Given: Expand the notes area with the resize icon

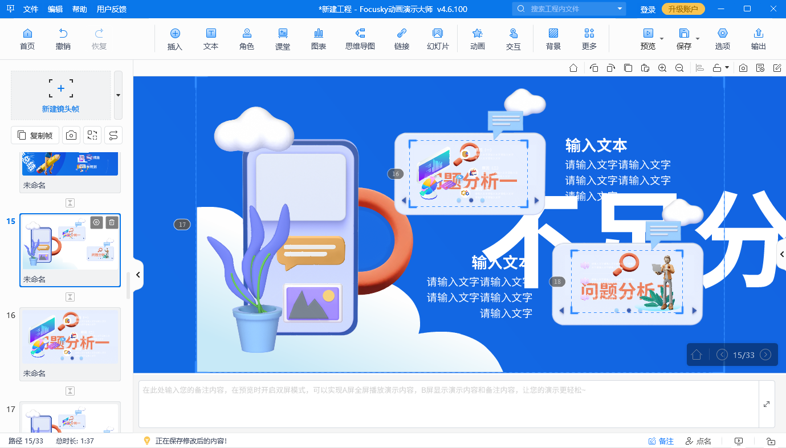Looking at the screenshot, I should tap(767, 404).
